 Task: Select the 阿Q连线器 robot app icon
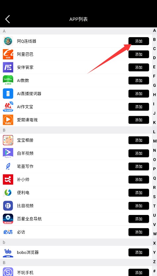pos(8,41)
